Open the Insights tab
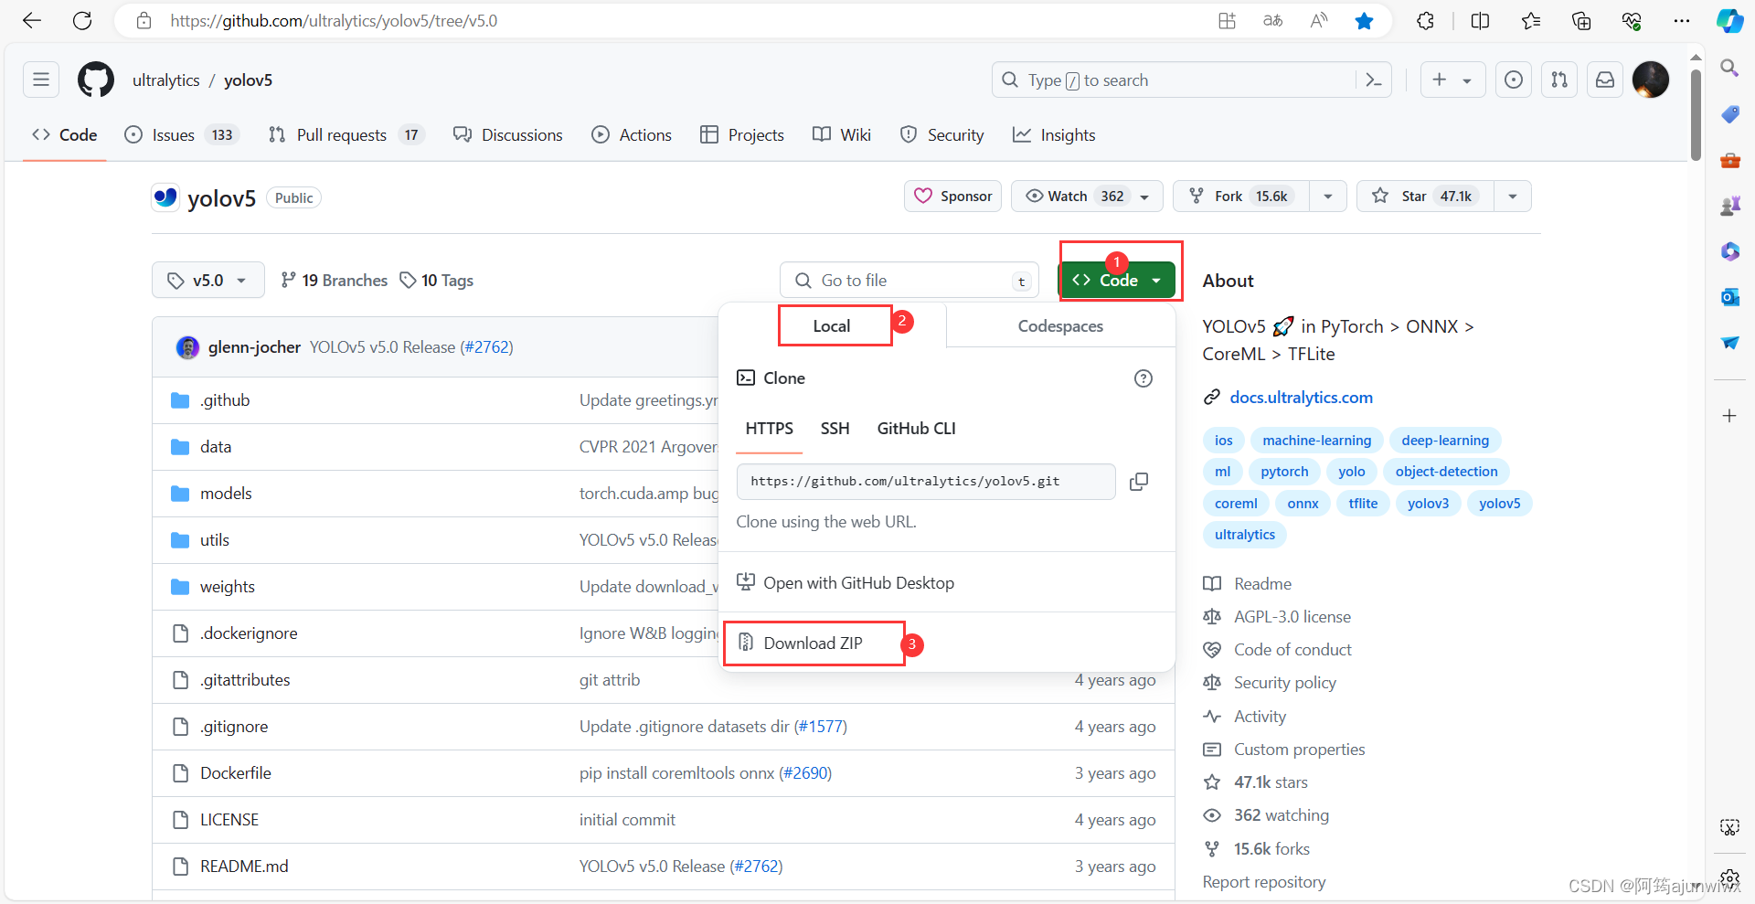 [1054, 135]
